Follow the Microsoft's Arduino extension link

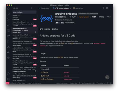99,43
